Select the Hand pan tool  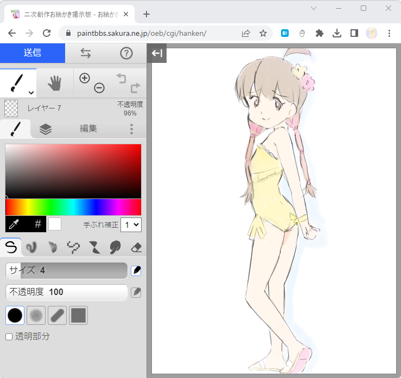pyautogui.click(x=55, y=83)
